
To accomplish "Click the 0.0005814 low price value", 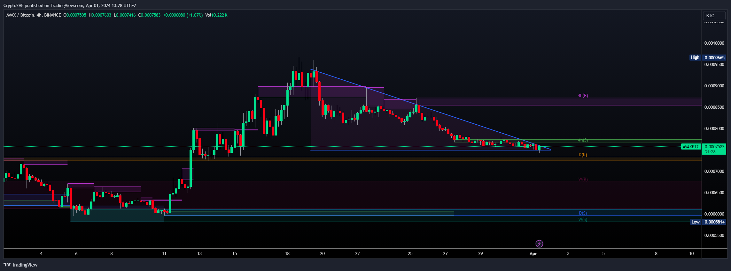I will click(x=714, y=222).
